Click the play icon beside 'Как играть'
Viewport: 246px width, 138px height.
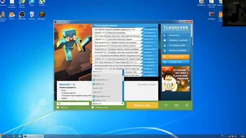pos(165,35)
